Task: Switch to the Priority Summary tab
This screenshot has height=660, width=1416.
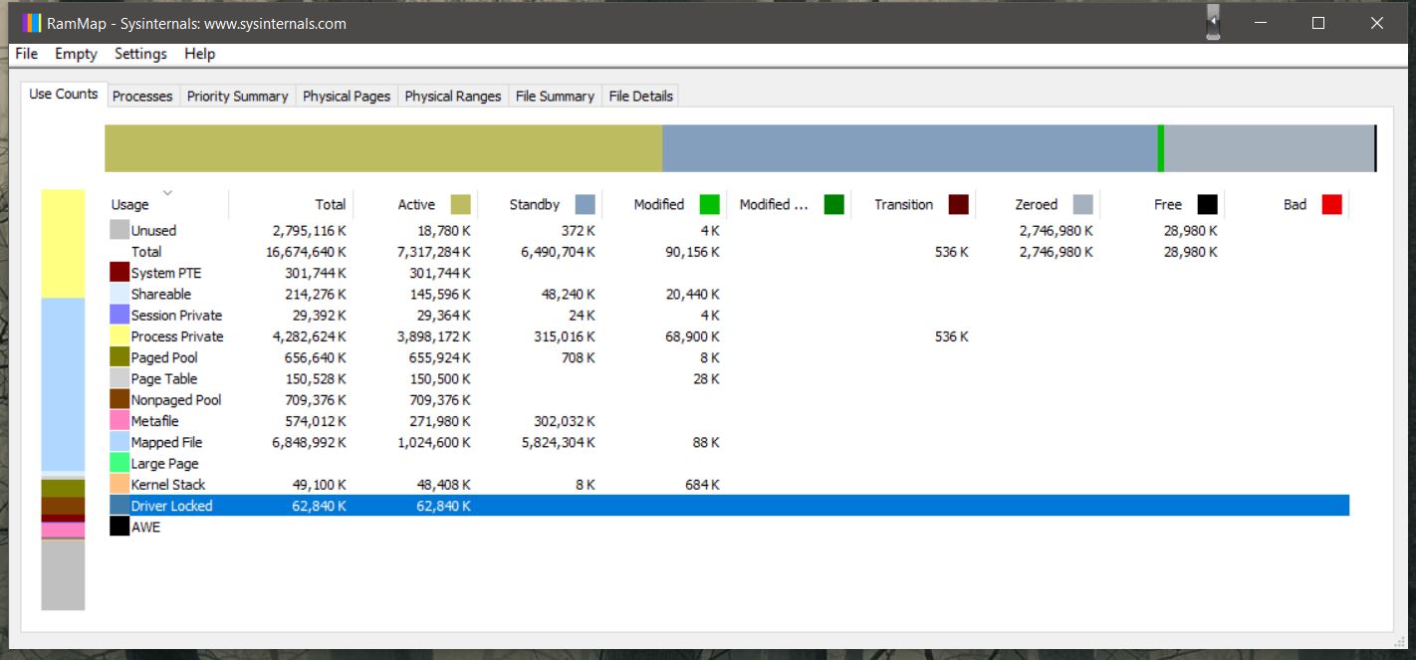Action: tap(237, 96)
